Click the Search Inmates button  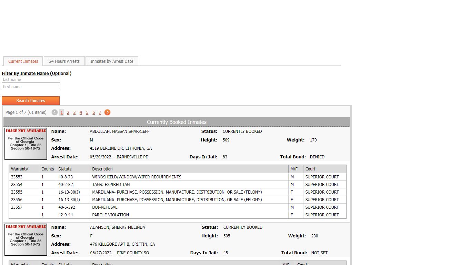pyautogui.click(x=31, y=101)
